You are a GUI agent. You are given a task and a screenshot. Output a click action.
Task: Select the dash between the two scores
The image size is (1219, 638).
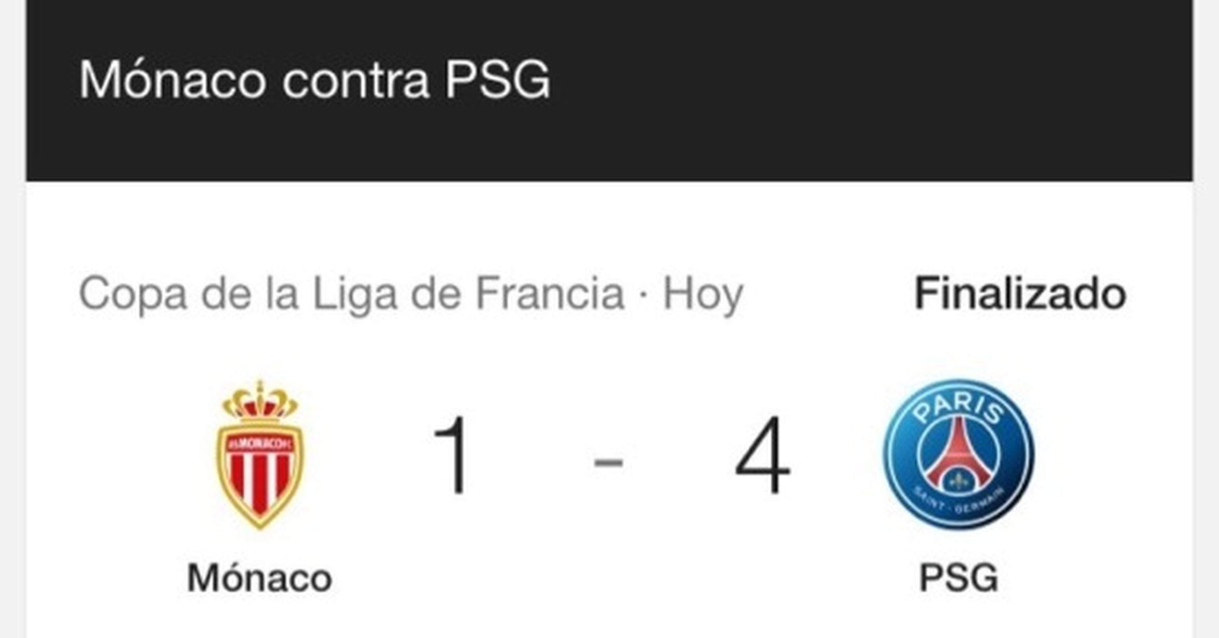coord(608,461)
